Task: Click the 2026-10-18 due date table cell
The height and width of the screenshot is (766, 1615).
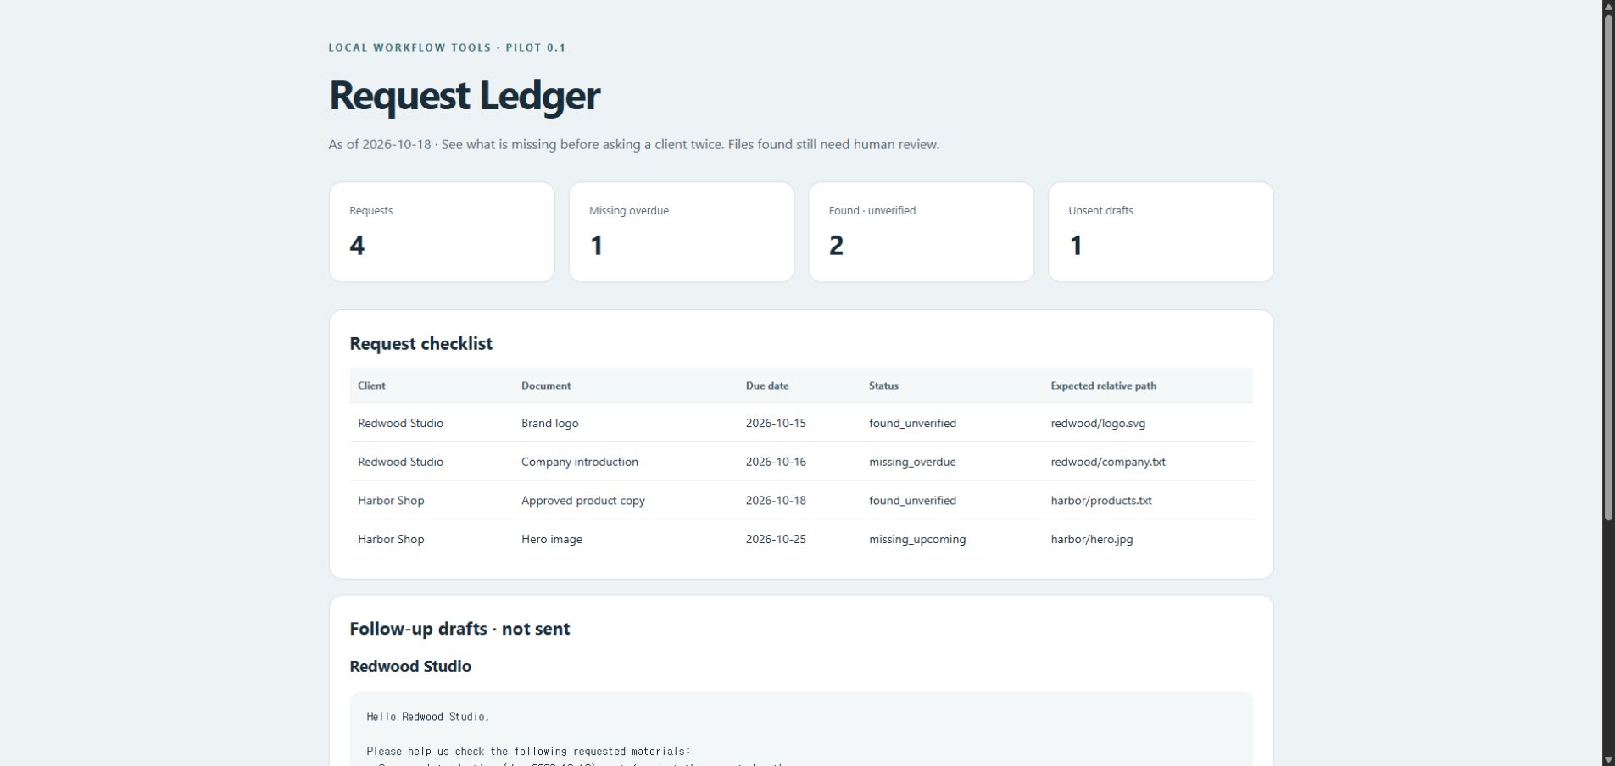Action: [776, 500]
